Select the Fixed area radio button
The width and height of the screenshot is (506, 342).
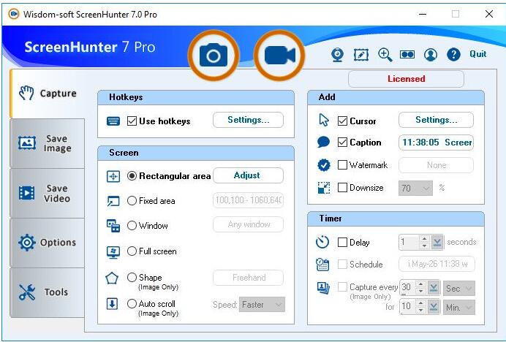click(x=132, y=201)
